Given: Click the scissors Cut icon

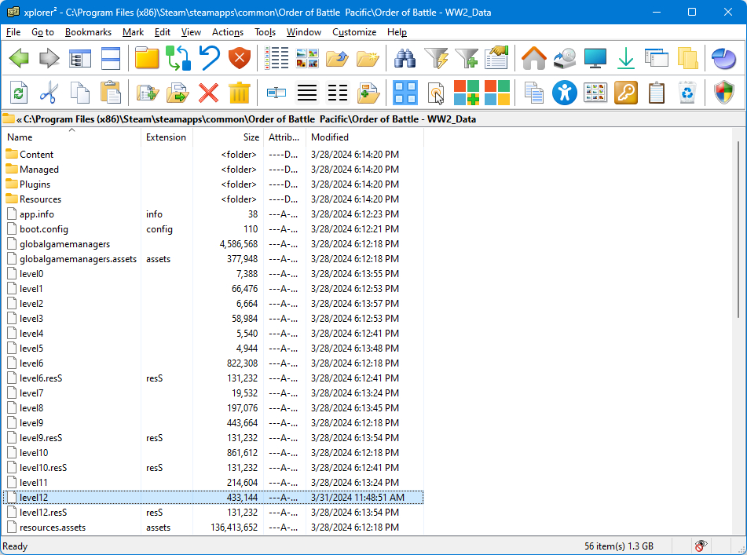Looking at the screenshot, I should point(49,93).
